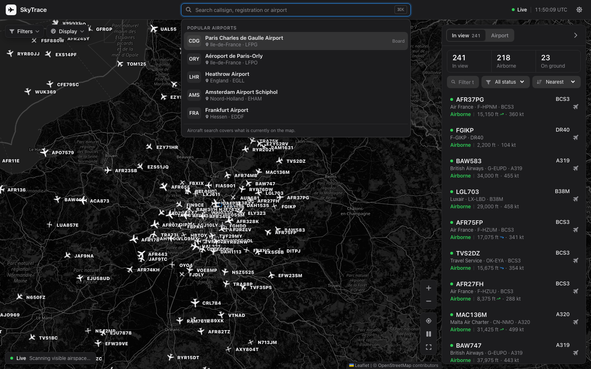Click the plane icon in the LGL703 row

(x=575, y=199)
